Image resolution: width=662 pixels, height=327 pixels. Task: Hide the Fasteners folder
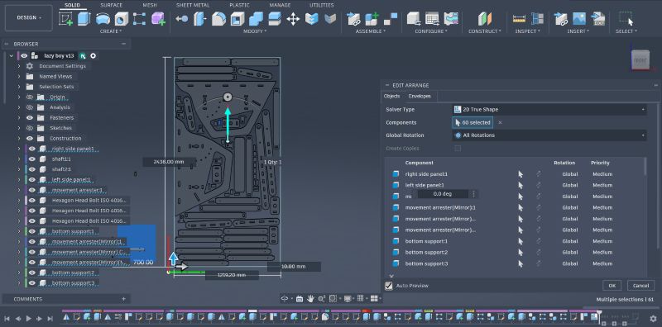coord(30,117)
